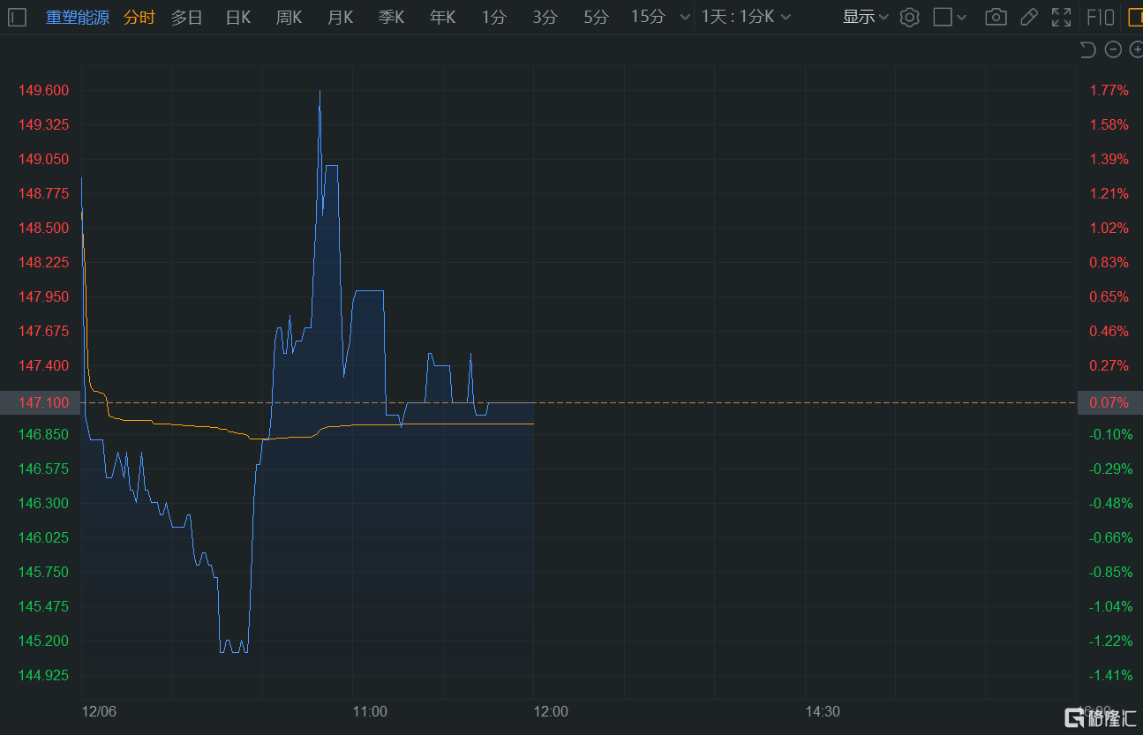Undo the chart zoom with the arrow icon

click(1088, 49)
